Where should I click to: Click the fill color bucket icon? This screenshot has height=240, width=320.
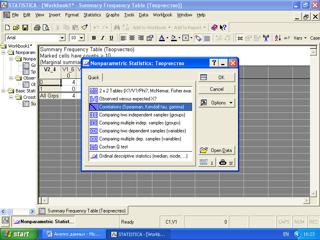(x=174, y=38)
